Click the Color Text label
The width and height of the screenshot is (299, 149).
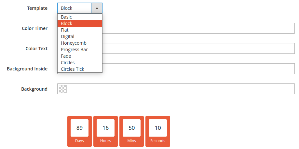pyautogui.click(x=36, y=49)
